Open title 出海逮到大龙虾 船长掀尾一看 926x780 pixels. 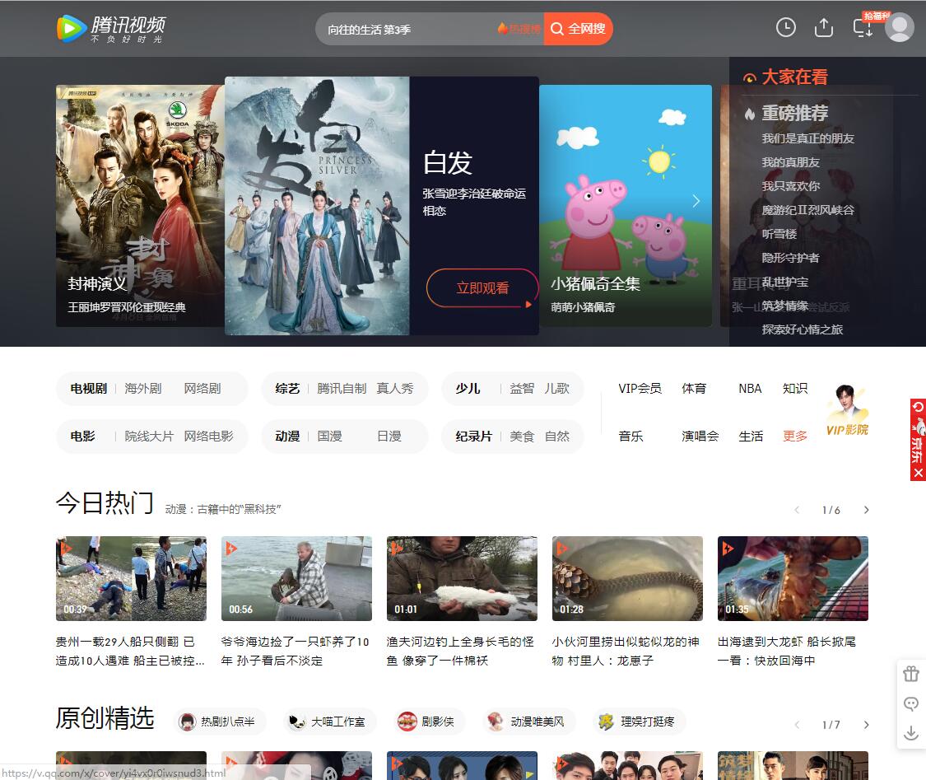[x=787, y=651]
